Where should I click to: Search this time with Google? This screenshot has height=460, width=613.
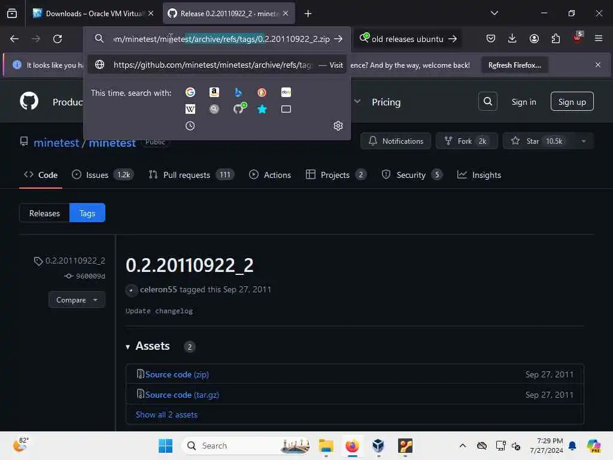pos(190,92)
